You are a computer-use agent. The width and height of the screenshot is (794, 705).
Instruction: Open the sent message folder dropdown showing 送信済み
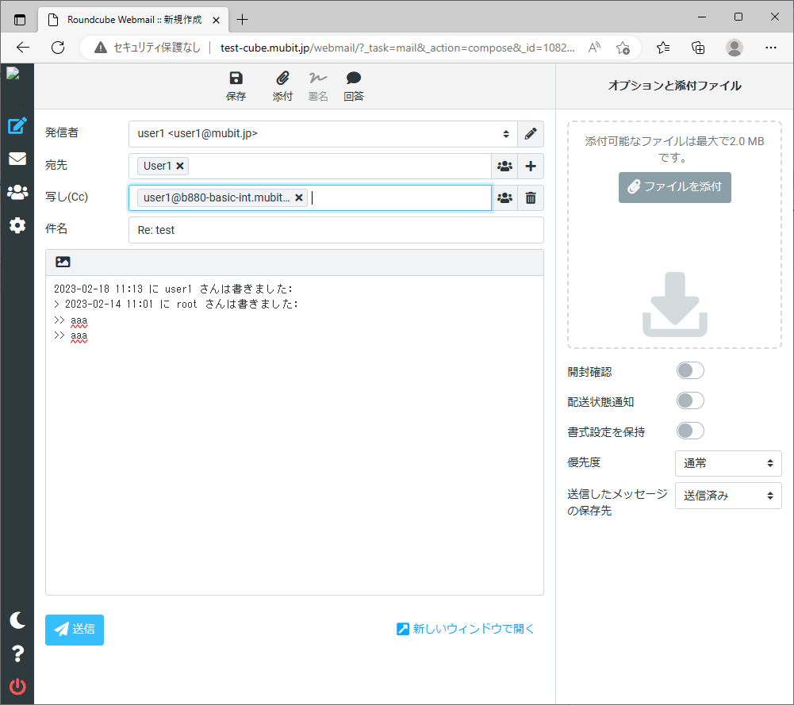pyautogui.click(x=727, y=495)
